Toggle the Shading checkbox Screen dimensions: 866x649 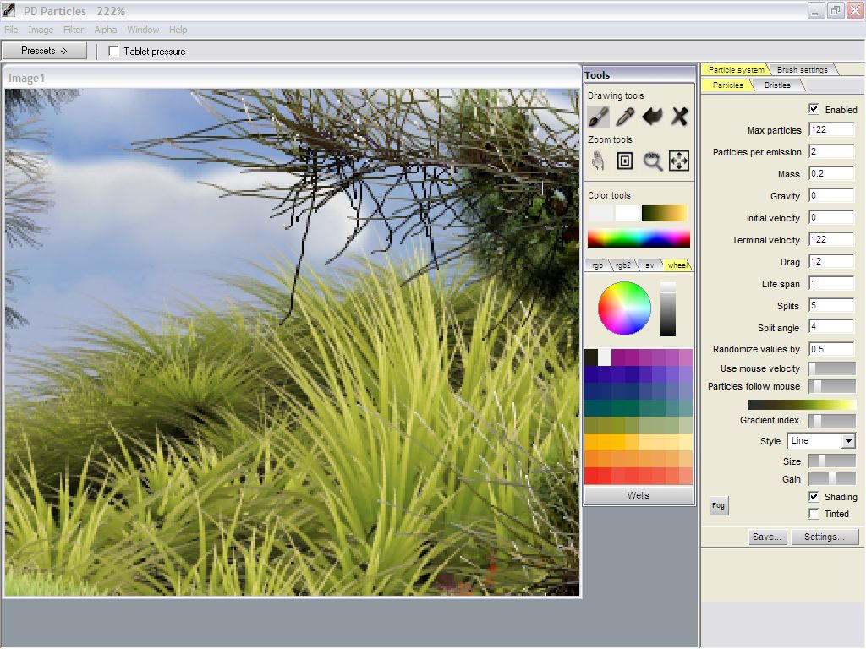(814, 497)
